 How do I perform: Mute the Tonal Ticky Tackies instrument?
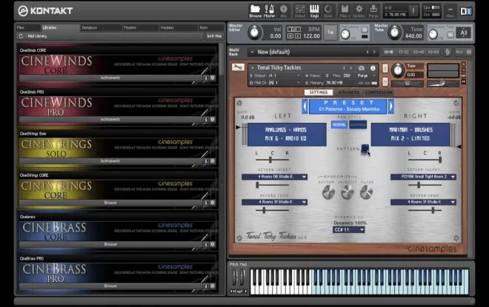coord(385,82)
